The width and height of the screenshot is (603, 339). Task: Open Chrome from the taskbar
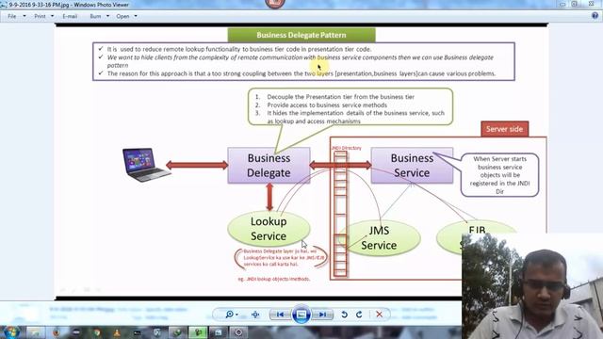96,332
